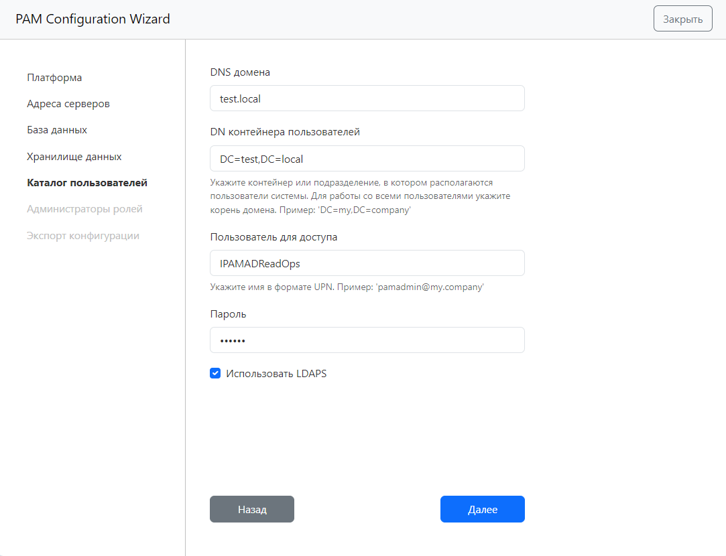Click the Администраторы ролей sidebar item

point(84,209)
